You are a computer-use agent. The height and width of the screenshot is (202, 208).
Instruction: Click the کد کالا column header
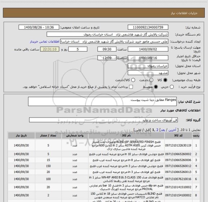coord(178,136)
